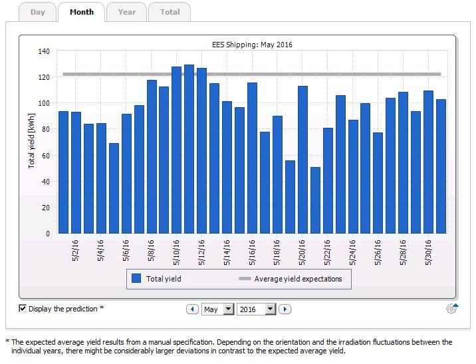Screen dimensions: 476x364
Task: Open the May month dropdown
Action: point(217,309)
